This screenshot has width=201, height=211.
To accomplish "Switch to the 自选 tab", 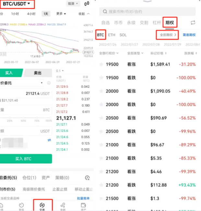I will [x=106, y=23].
